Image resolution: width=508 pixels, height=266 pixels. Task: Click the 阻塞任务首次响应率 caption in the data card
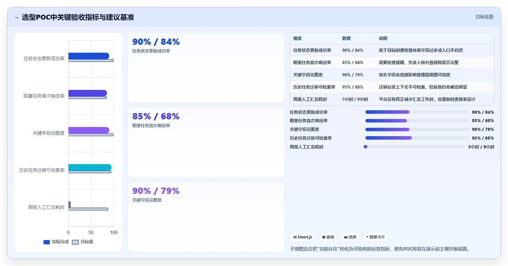pos(151,126)
